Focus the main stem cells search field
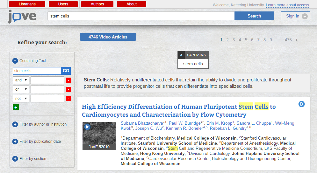Viewport: 317px width, 173px height. click(141, 16)
